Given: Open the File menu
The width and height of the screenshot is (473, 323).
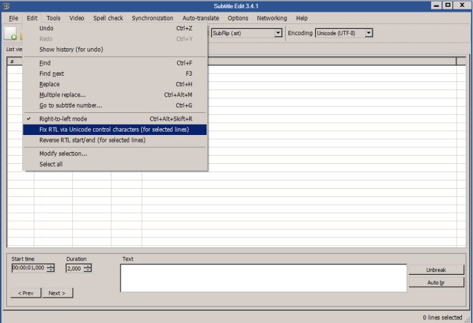Looking at the screenshot, I should (13, 18).
